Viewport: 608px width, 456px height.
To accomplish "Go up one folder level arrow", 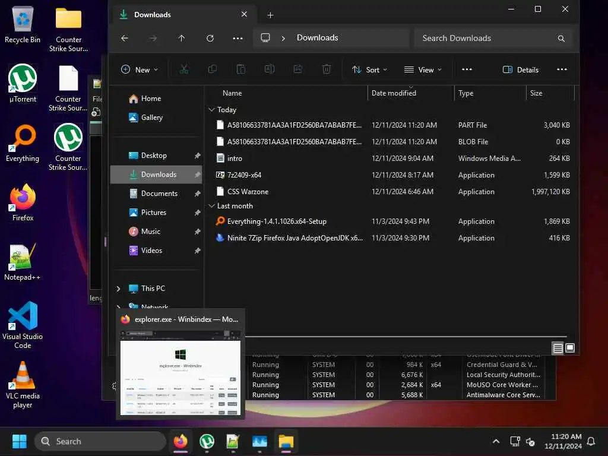I will click(182, 38).
